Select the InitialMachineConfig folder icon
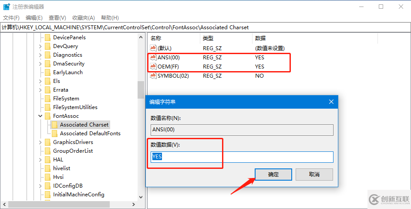This screenshot has height=209, width=411. 47,195
